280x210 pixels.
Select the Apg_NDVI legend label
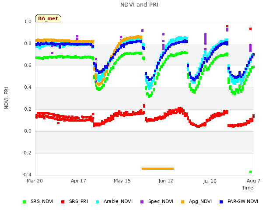coord(200,201)
